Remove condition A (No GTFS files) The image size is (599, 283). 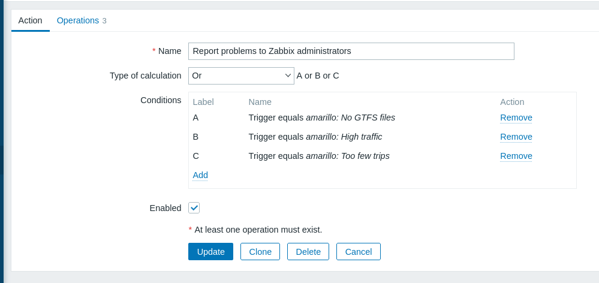click(516, 118)
